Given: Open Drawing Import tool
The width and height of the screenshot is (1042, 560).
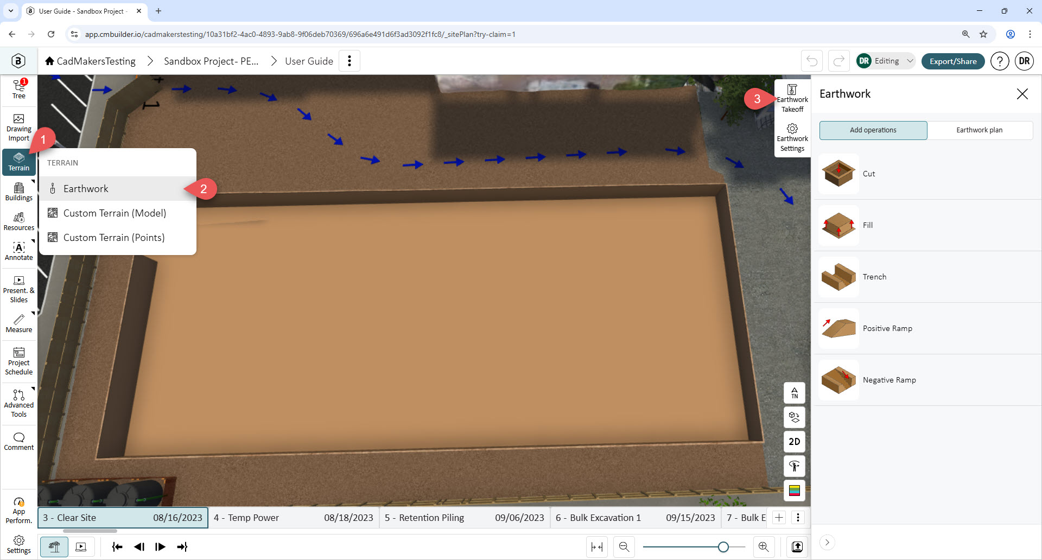Looking at the screenshot, I should point(19,128).
